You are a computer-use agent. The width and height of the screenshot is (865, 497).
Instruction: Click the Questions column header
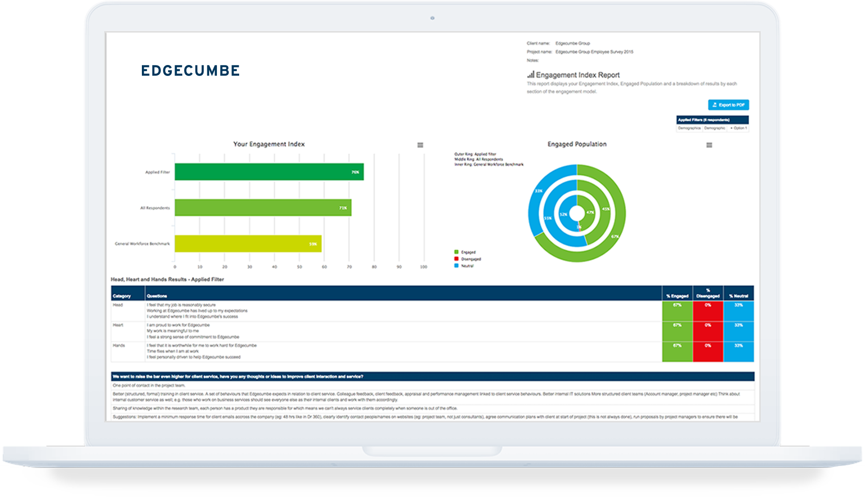click(403, 293)
